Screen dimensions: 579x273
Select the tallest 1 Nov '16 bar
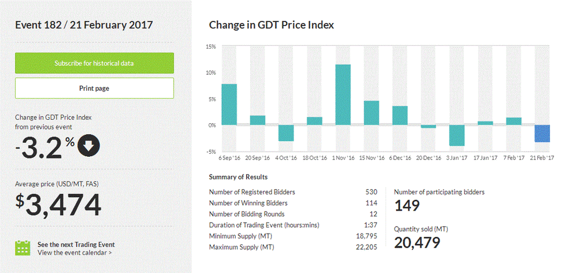(343, 95)
